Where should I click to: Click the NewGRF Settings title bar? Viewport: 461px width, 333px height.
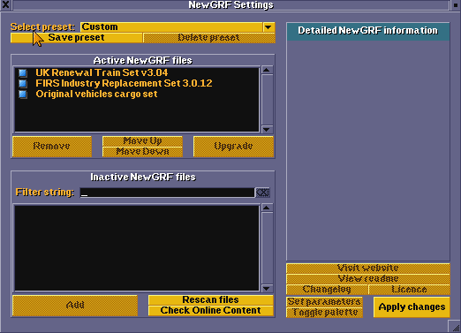point(231,4)
